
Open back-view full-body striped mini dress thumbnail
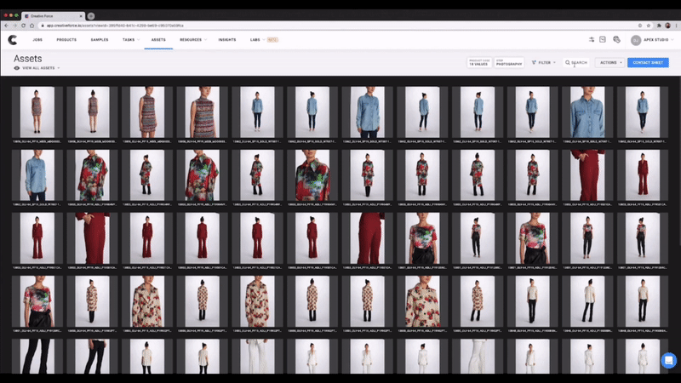point(92,112)
